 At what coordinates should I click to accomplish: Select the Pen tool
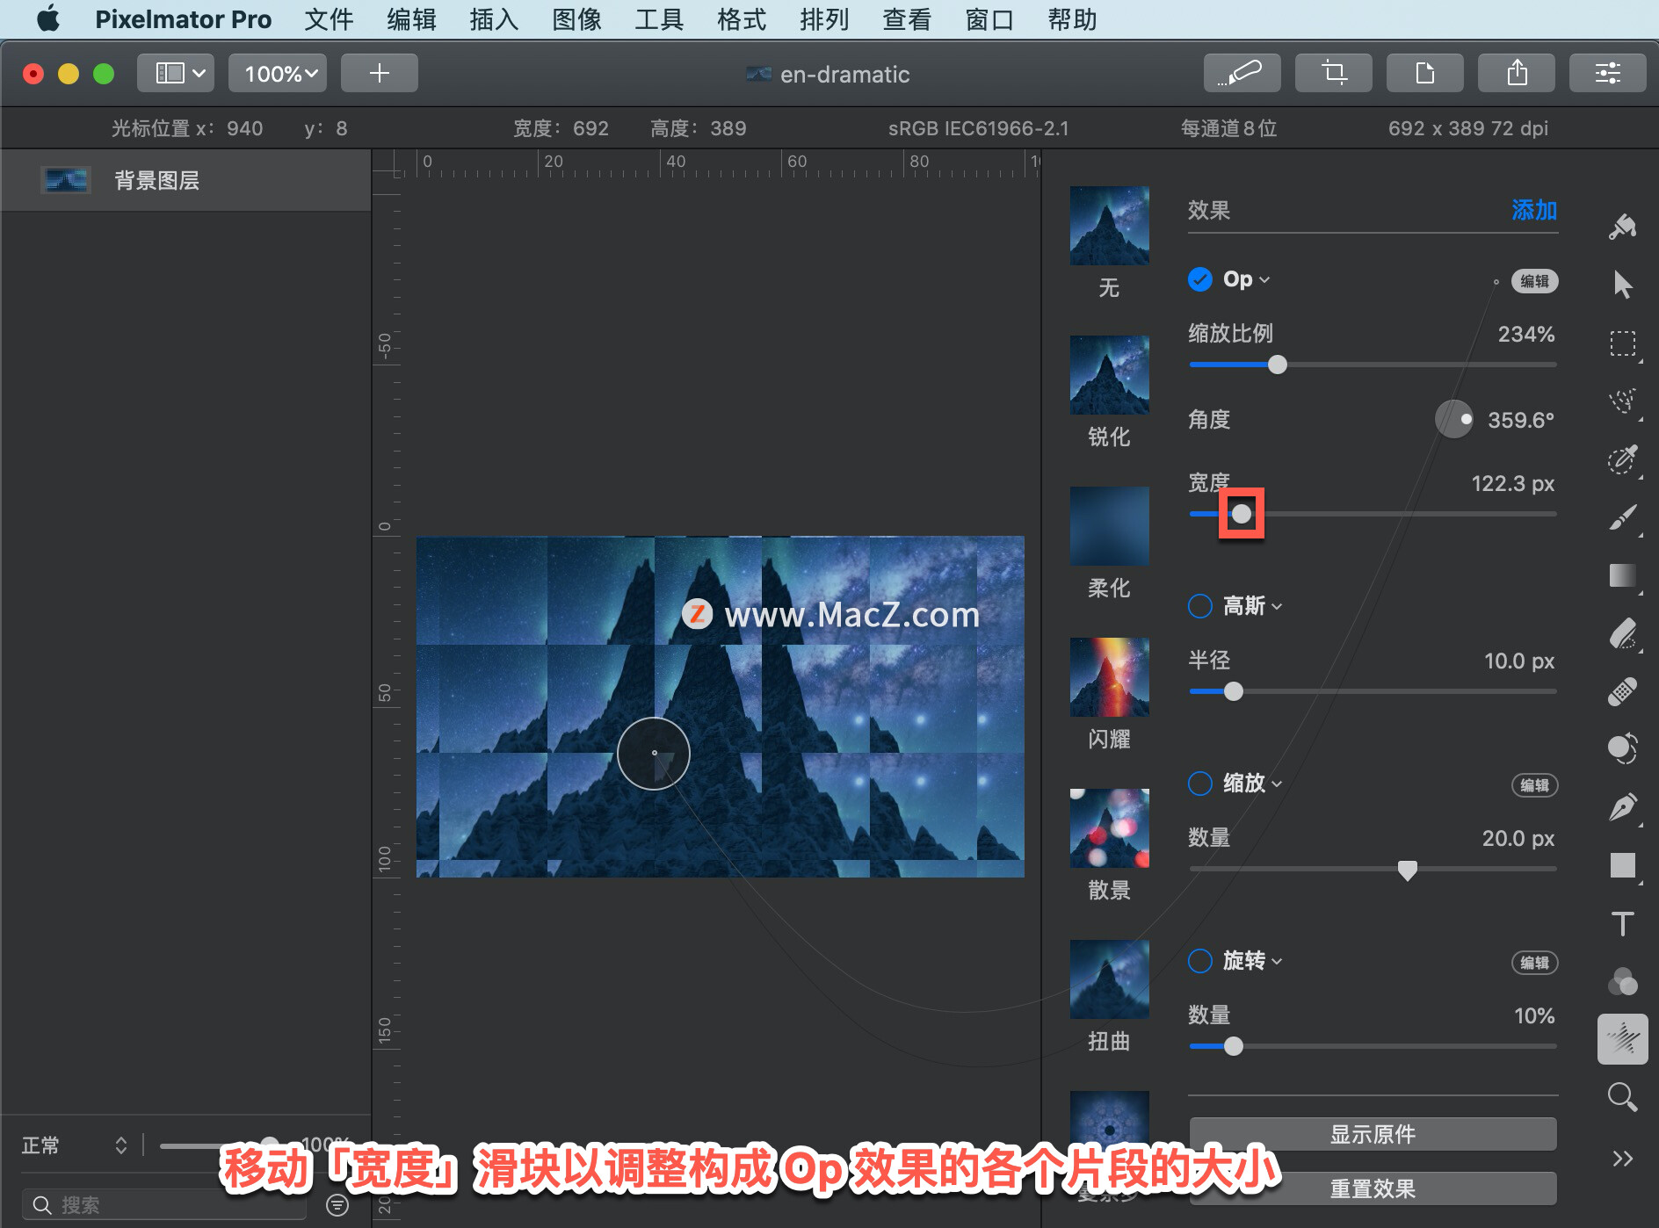click(1622, 807)
